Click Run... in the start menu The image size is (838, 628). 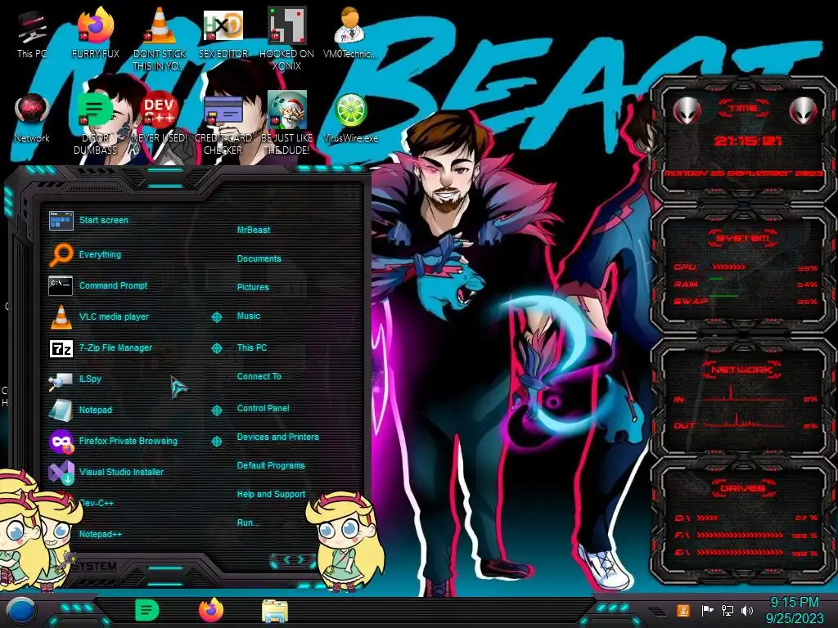(248, 523)
